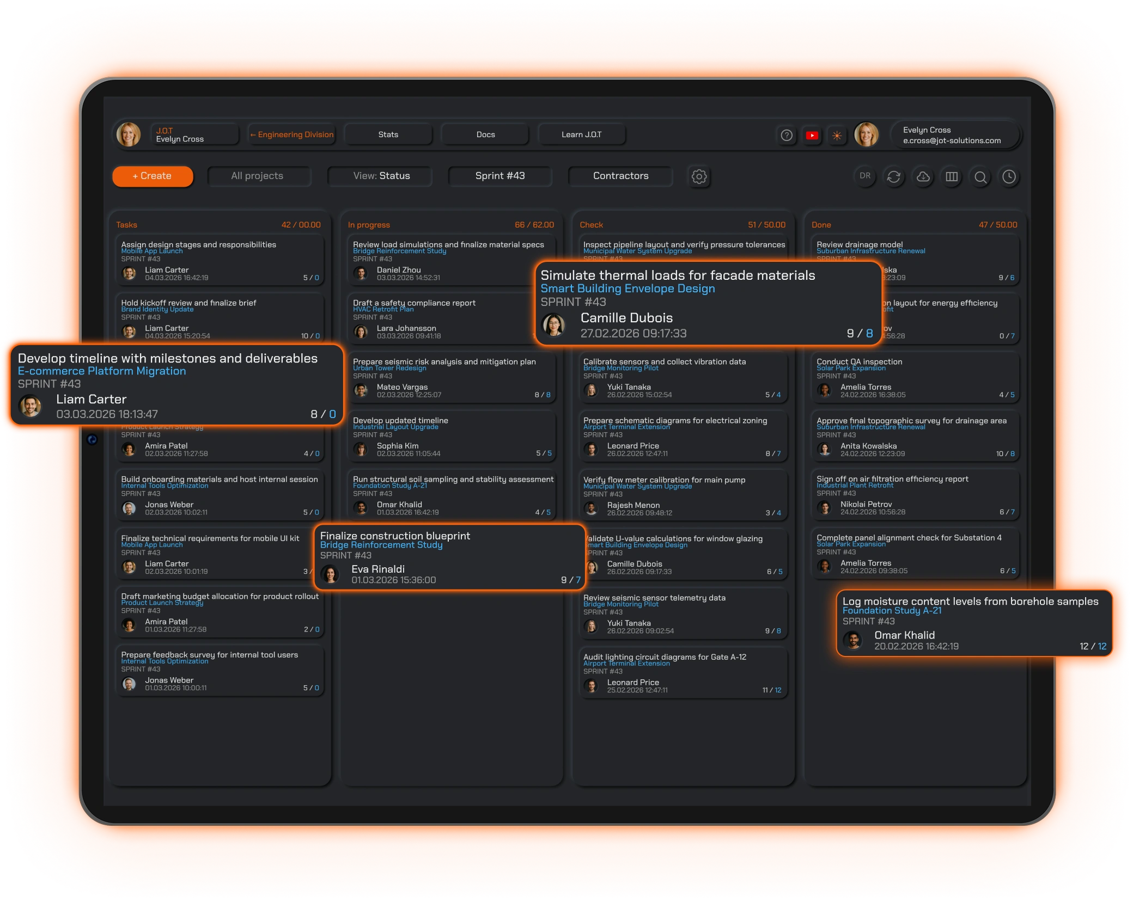Open the board settings gear icon
The image size is (1133, 902).
coord(699,176)
